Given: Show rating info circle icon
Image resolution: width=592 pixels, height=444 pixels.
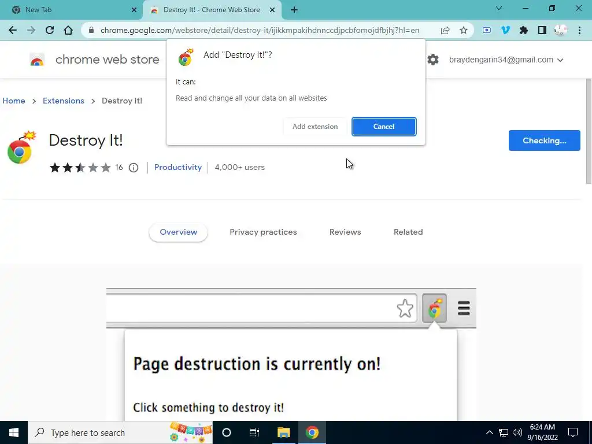Looking at the screenshot, I should click(134, 167).
